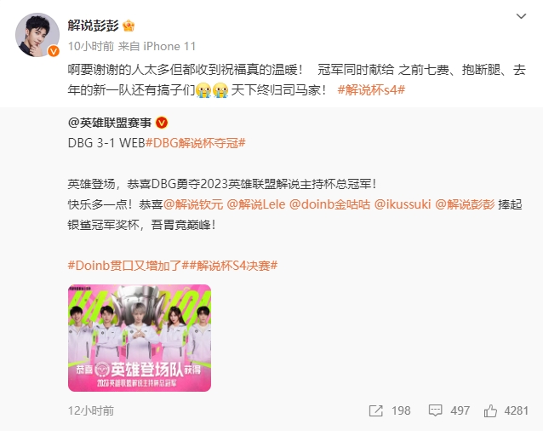The width and height of the screenshot is (543, 436).
Task: Open the @英雄联盟赛事 account link
Action: 110,123
